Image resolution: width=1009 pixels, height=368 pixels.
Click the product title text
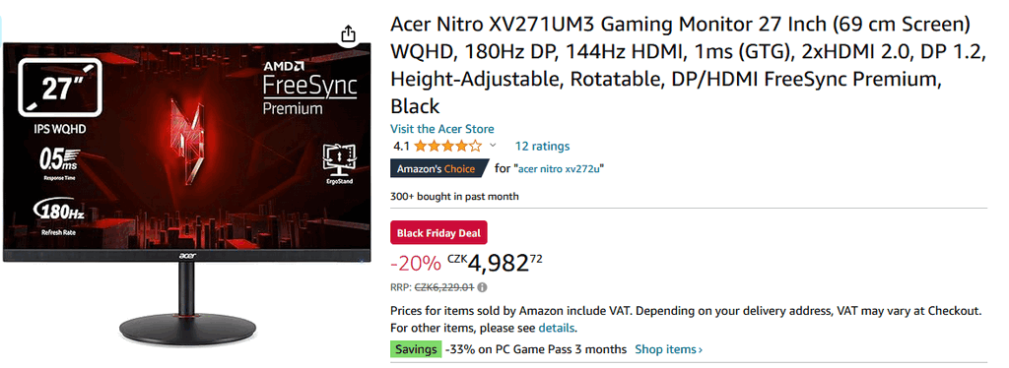tap(689, 65)
